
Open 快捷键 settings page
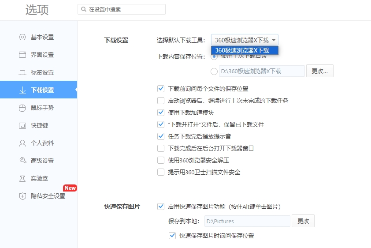coord(39,125)
